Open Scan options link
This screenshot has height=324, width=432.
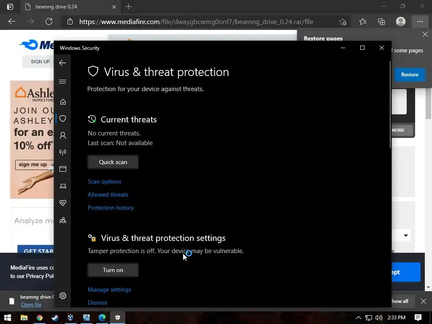[105, 181]
